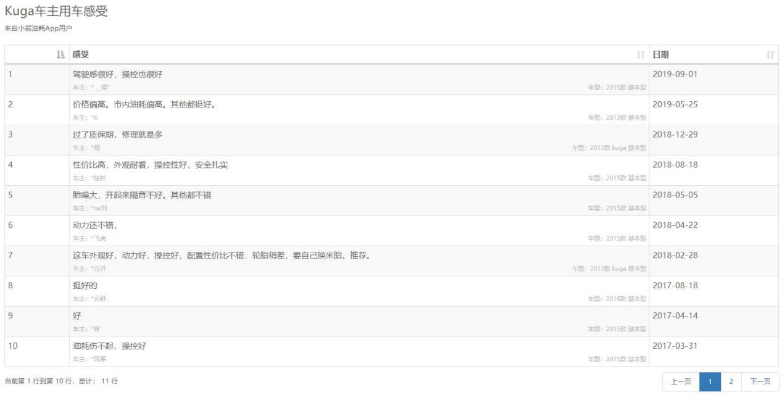The height and width of the screenshot is (395, 782).
Task: Click 2013款 kuga 基本型 in the 2018-02-28 row
Action: coord(609,268)
